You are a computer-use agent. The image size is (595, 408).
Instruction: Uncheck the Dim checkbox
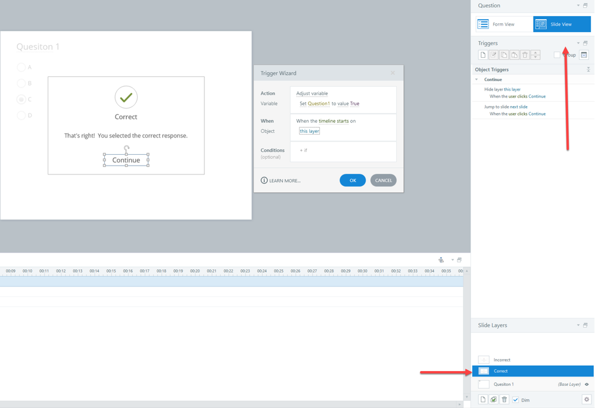click(x=516, y=400)
